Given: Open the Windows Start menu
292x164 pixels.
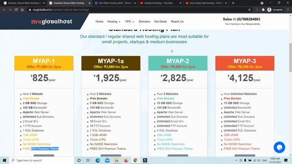Looking at the screenshot, I should tap(4, 160).
